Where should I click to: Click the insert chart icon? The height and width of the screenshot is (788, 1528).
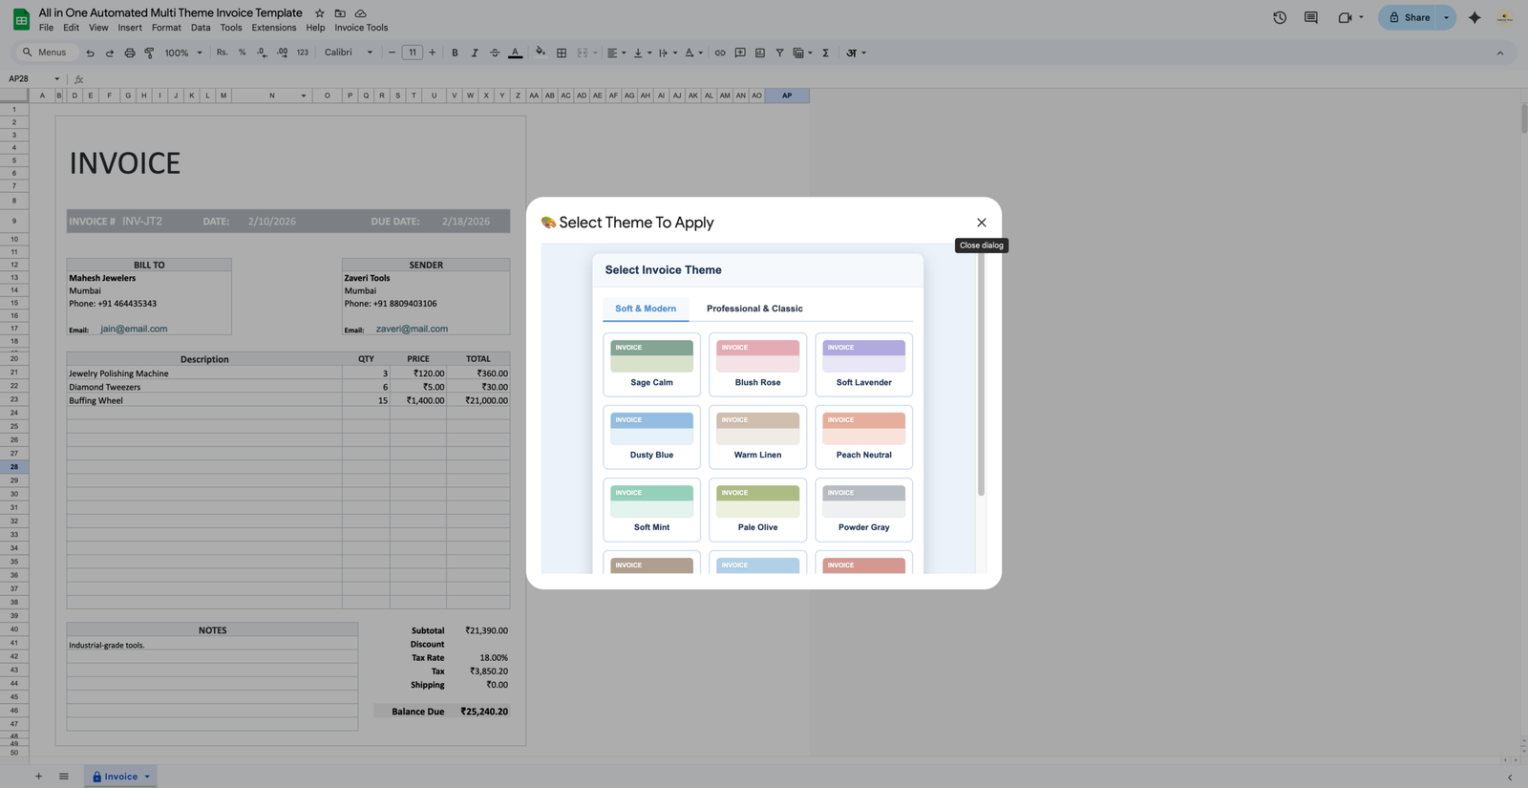tap(760, 53)
